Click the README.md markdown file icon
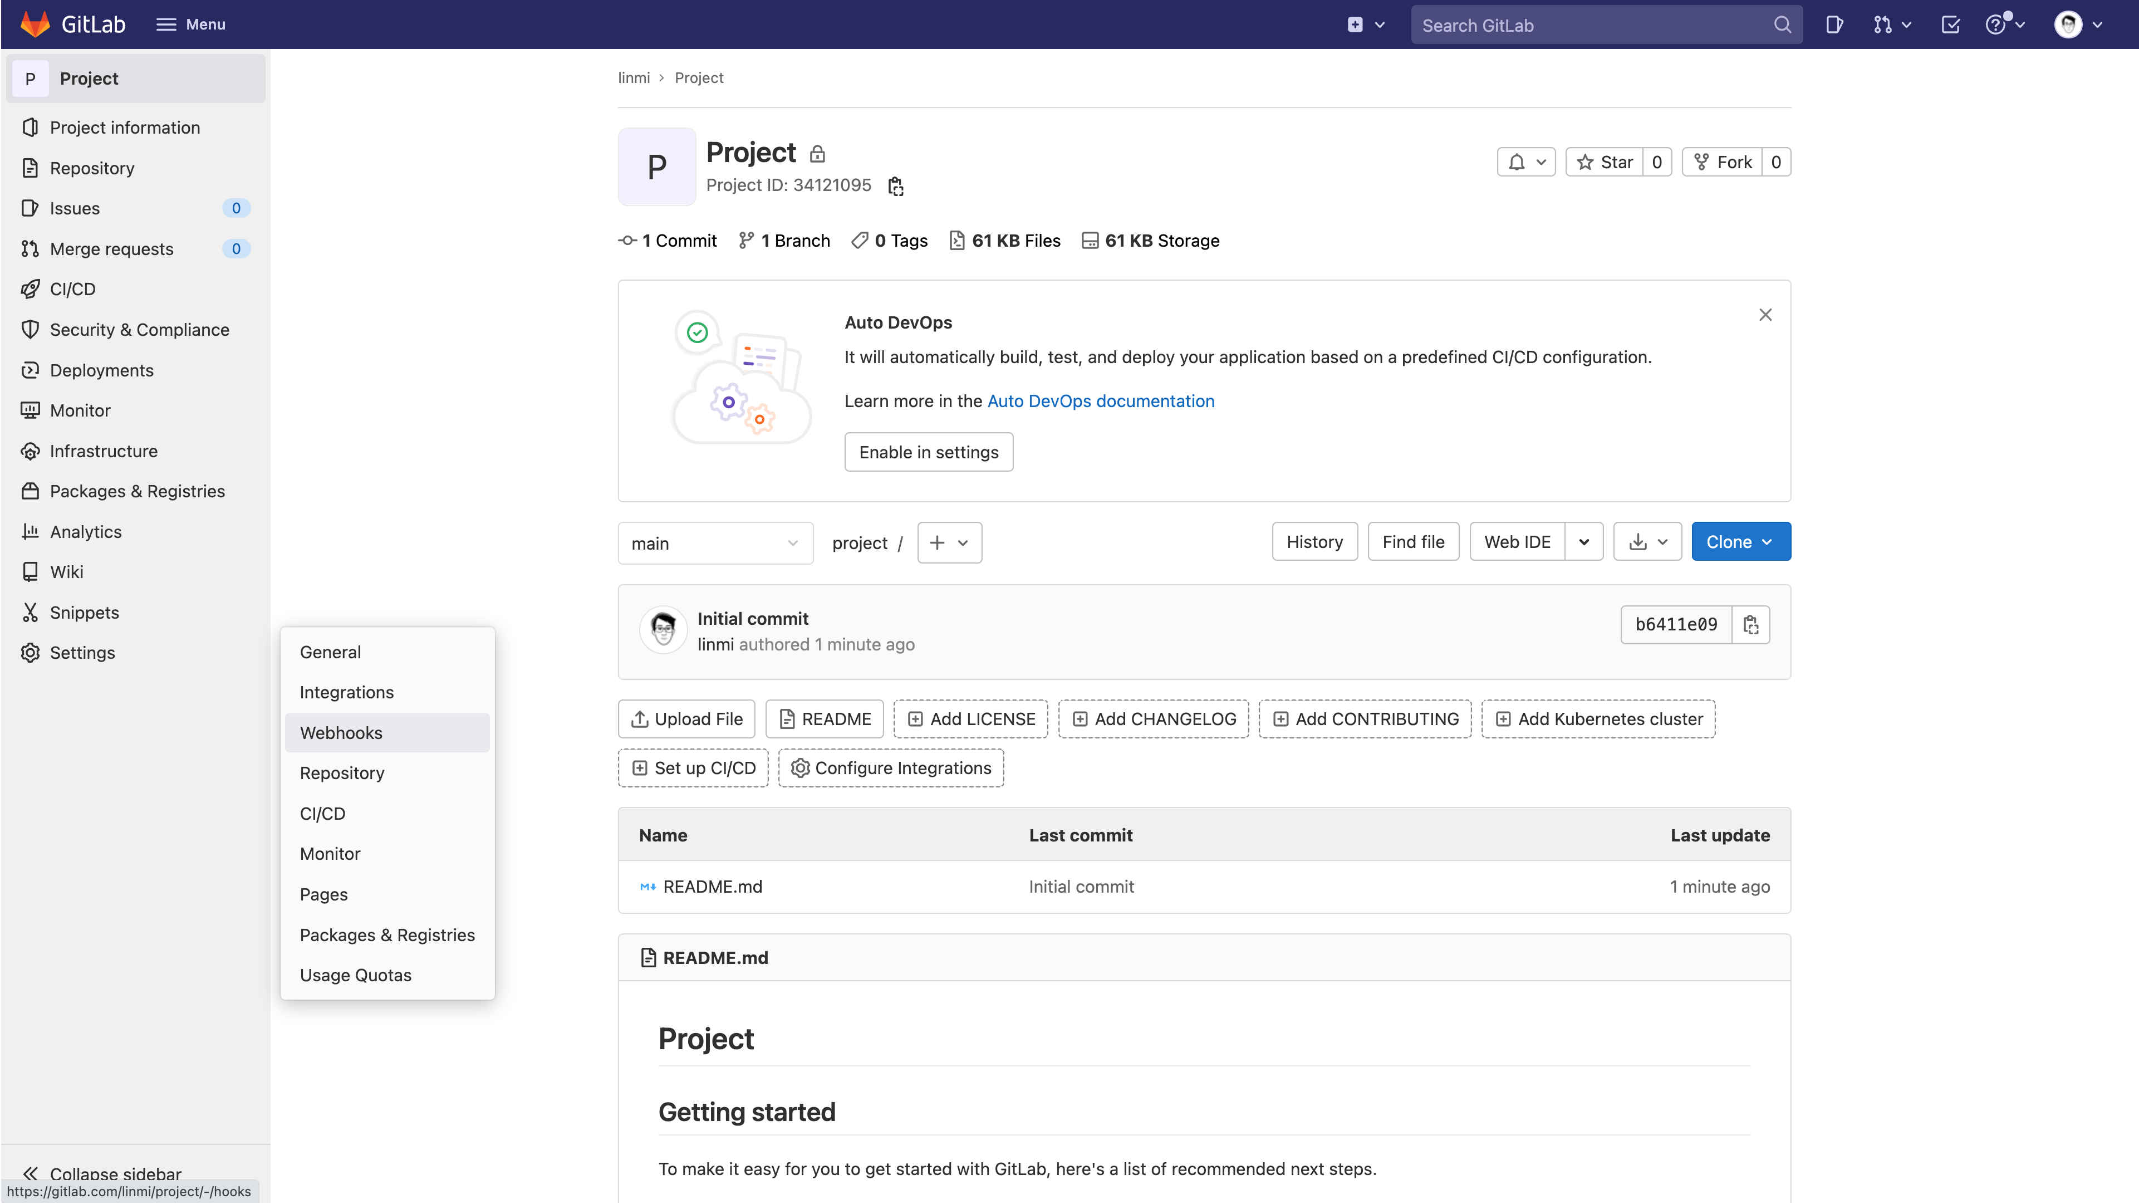Screen dimensions: 2139x1204 647,887
